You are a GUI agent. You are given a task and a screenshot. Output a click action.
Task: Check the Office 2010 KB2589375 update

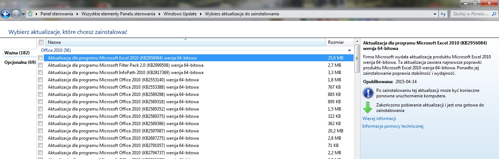click(x=41, y=116)
